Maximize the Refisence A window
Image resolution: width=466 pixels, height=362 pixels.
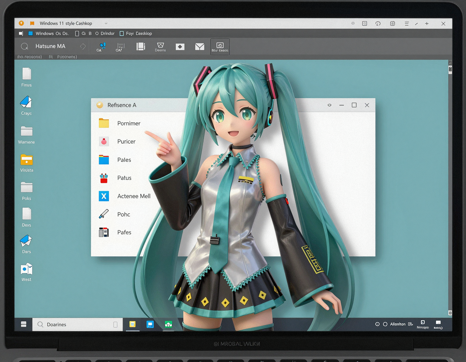(354, 105)
